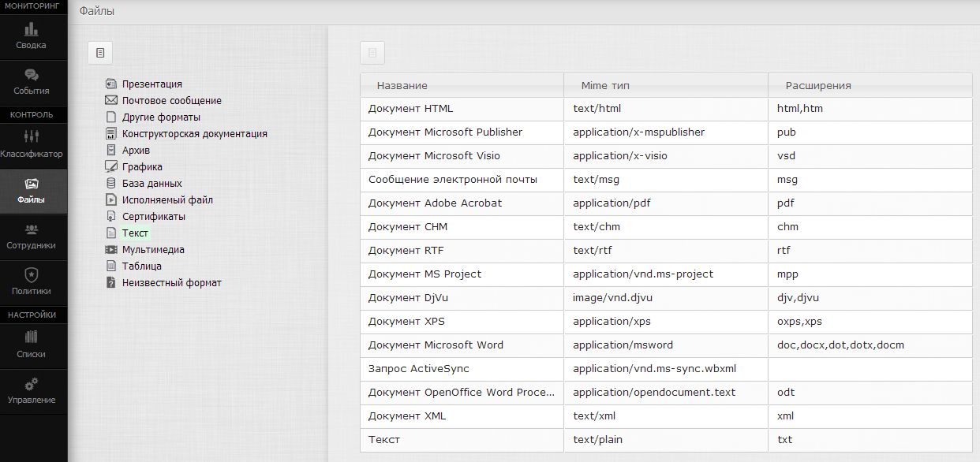980x462 pixels.
Task: Open the Сводка monitoring section
Action: [x=32, y=35]
